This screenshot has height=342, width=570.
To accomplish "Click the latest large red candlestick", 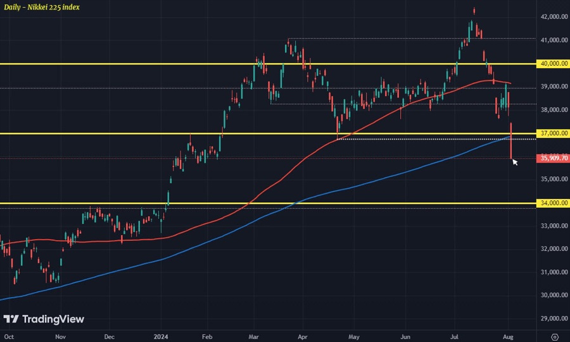I will 511,142.
